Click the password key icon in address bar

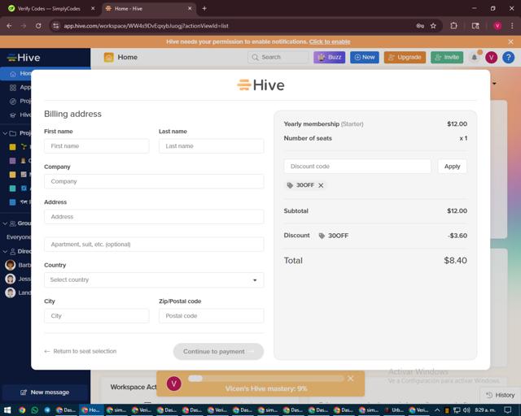coord(420,26)
